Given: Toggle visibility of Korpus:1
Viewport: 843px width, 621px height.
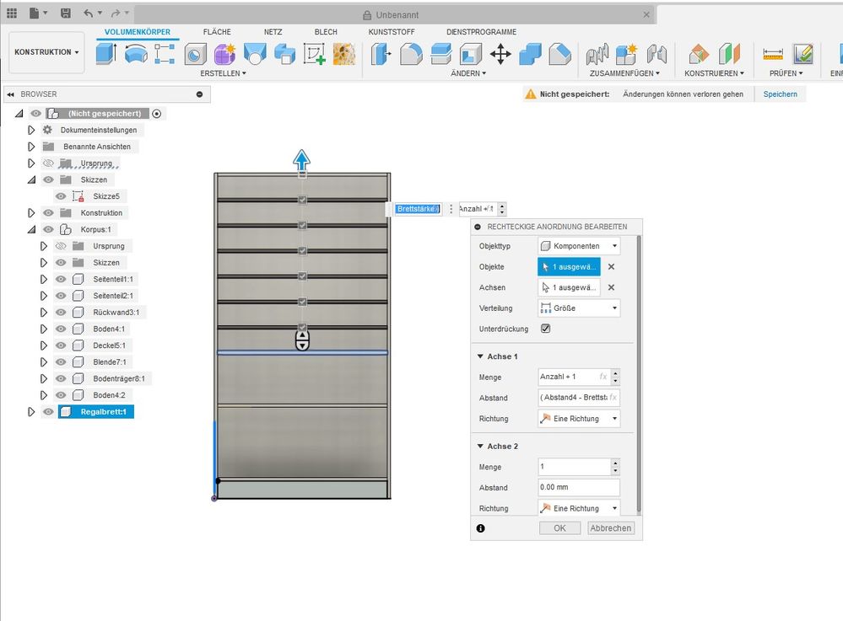Looking at the screenshot, I should point(48,229).
